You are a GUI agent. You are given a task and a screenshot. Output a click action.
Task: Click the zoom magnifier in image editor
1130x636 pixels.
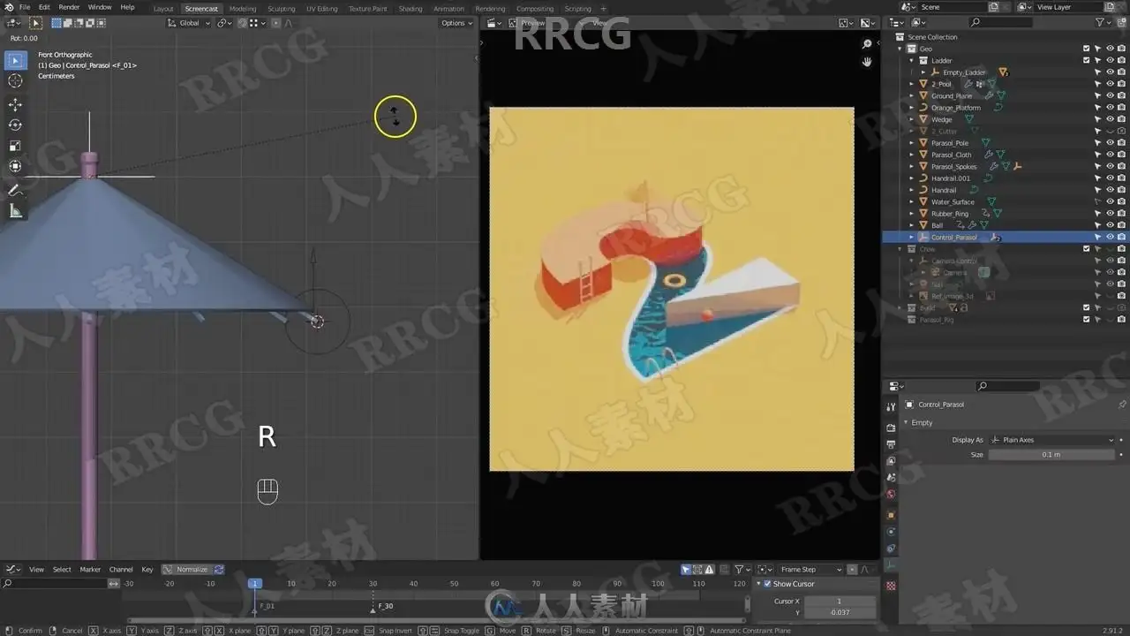pos(867,43)
